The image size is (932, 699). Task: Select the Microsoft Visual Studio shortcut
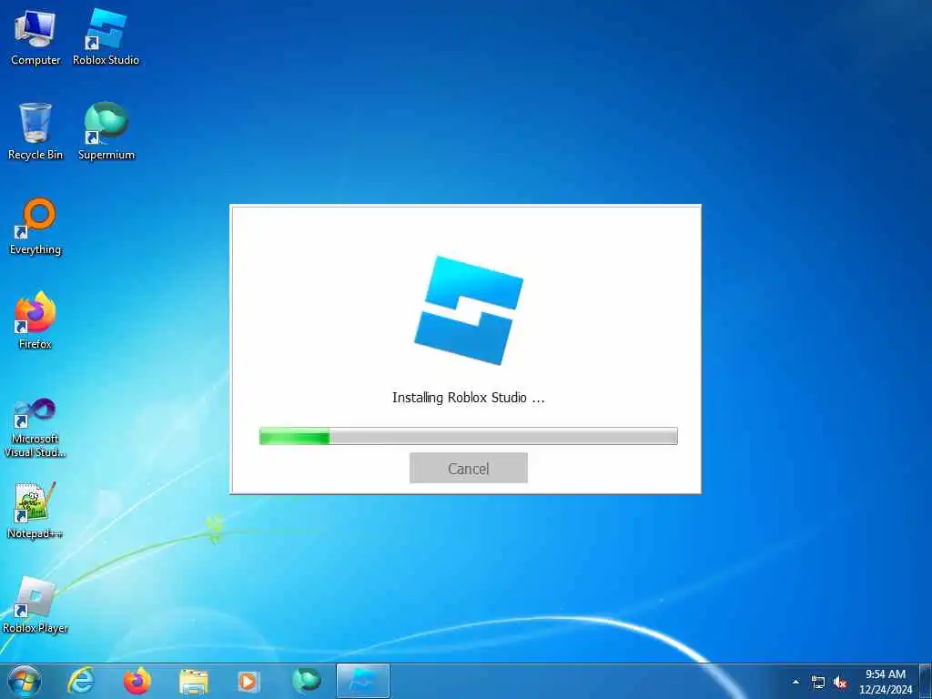click(35, 428)
